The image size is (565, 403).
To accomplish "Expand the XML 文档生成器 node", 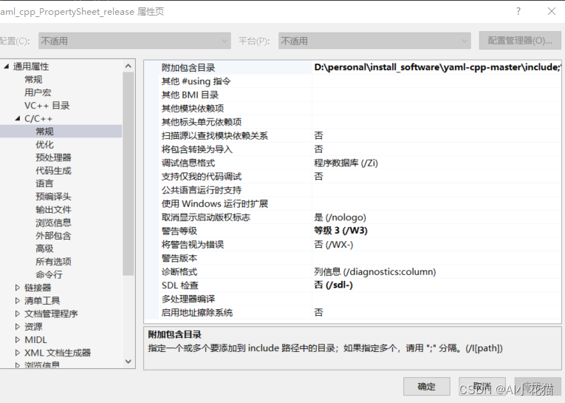I will coord(17,353).
